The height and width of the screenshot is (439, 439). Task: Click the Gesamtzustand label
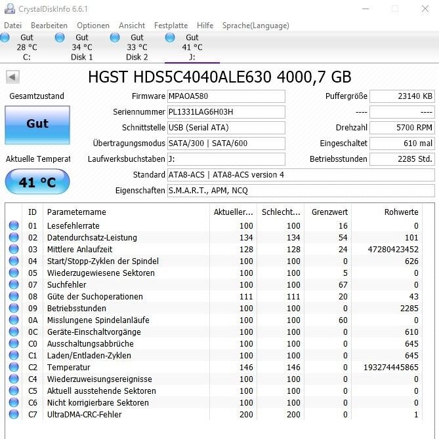click(x=37, y=96)
